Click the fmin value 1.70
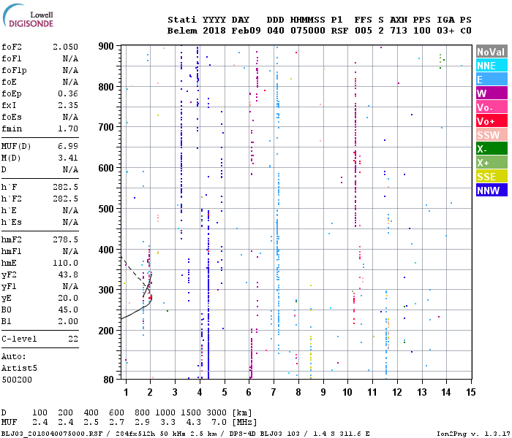 [68, 128]
